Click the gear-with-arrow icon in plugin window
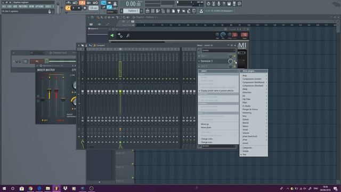 tap(120, 36)
